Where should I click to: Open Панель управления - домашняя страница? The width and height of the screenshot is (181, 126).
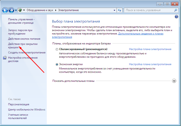click(21, 21)
